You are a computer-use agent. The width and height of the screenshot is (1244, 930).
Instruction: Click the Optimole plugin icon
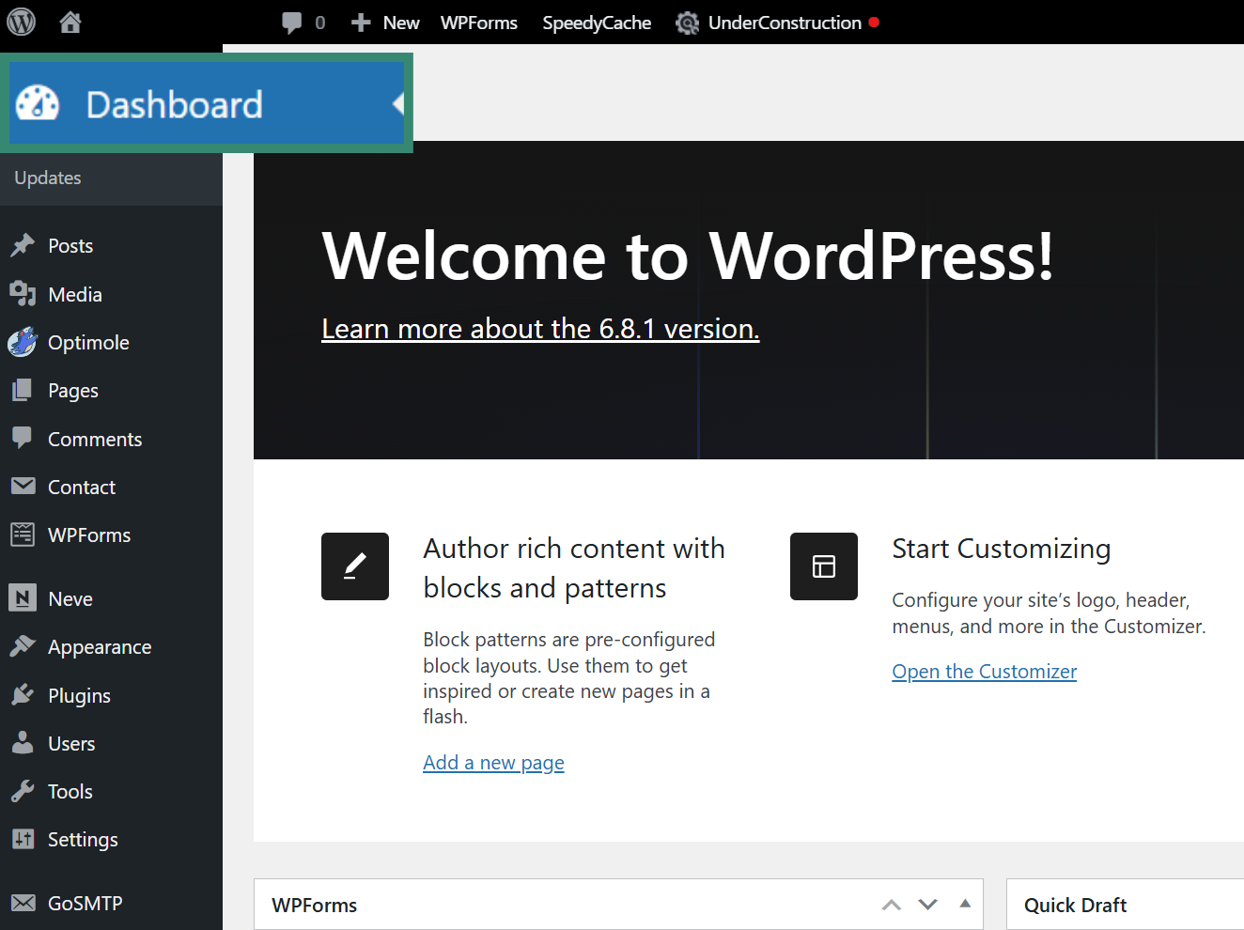pos(23,342)
